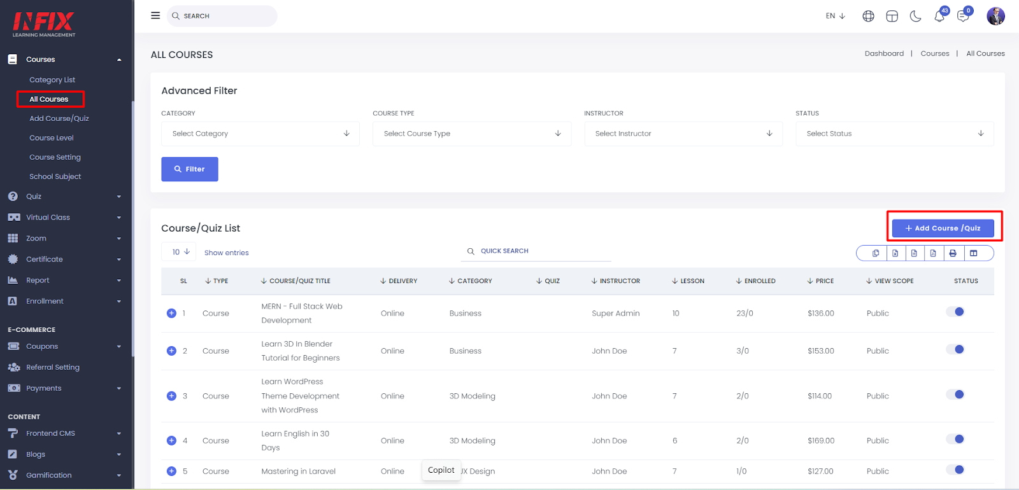Toggle status of MERN Full Stack course
Screen dimensions: 1019x490
point(955,312)
